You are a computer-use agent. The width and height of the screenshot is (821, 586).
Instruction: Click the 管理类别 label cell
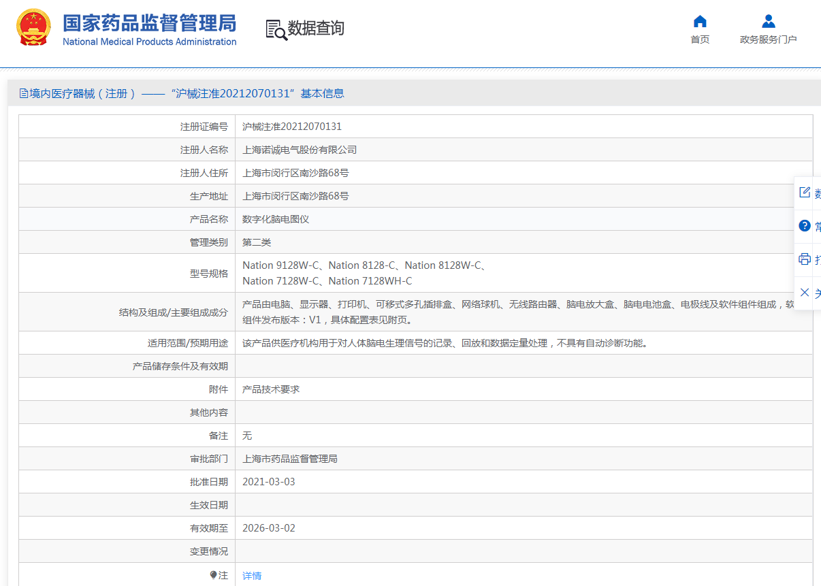(127, 242)
